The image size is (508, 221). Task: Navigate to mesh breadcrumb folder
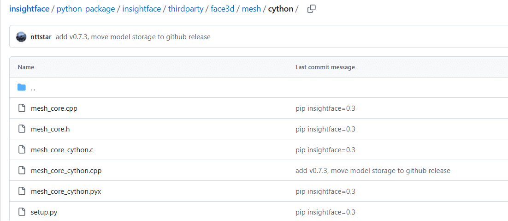[251, 9]
